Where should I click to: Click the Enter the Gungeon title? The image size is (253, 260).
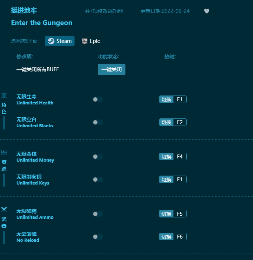click(x=42, y=23)
